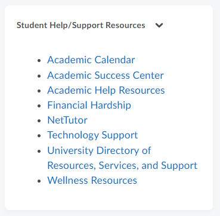Find help for Financial Hardship

click(x=89, y=105)
